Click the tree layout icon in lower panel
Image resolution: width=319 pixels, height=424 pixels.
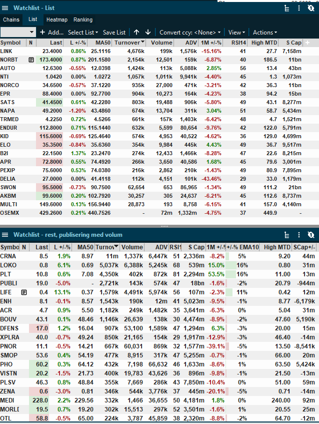point(287,235)
